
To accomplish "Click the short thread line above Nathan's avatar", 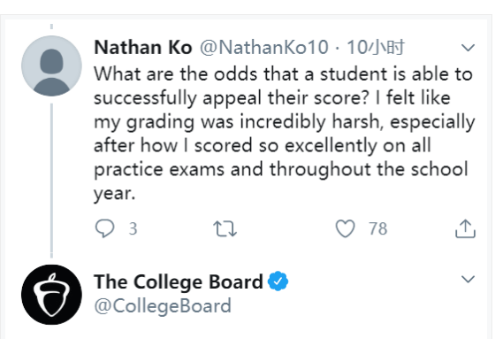I will click(51, 27).
